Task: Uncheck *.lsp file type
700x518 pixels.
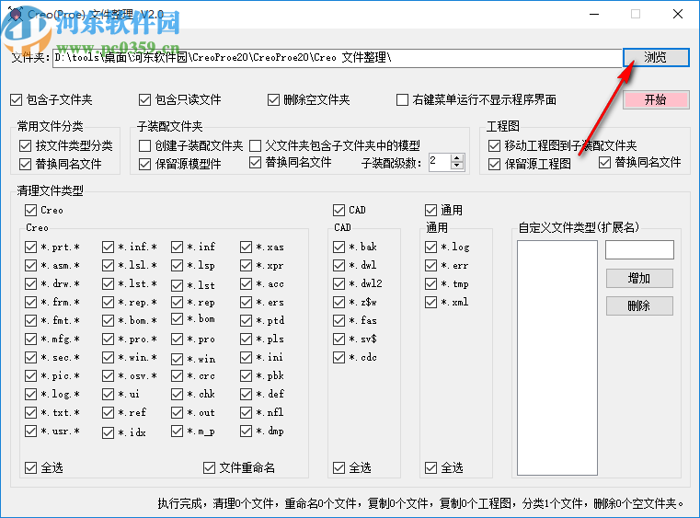Action: [178, 265]
